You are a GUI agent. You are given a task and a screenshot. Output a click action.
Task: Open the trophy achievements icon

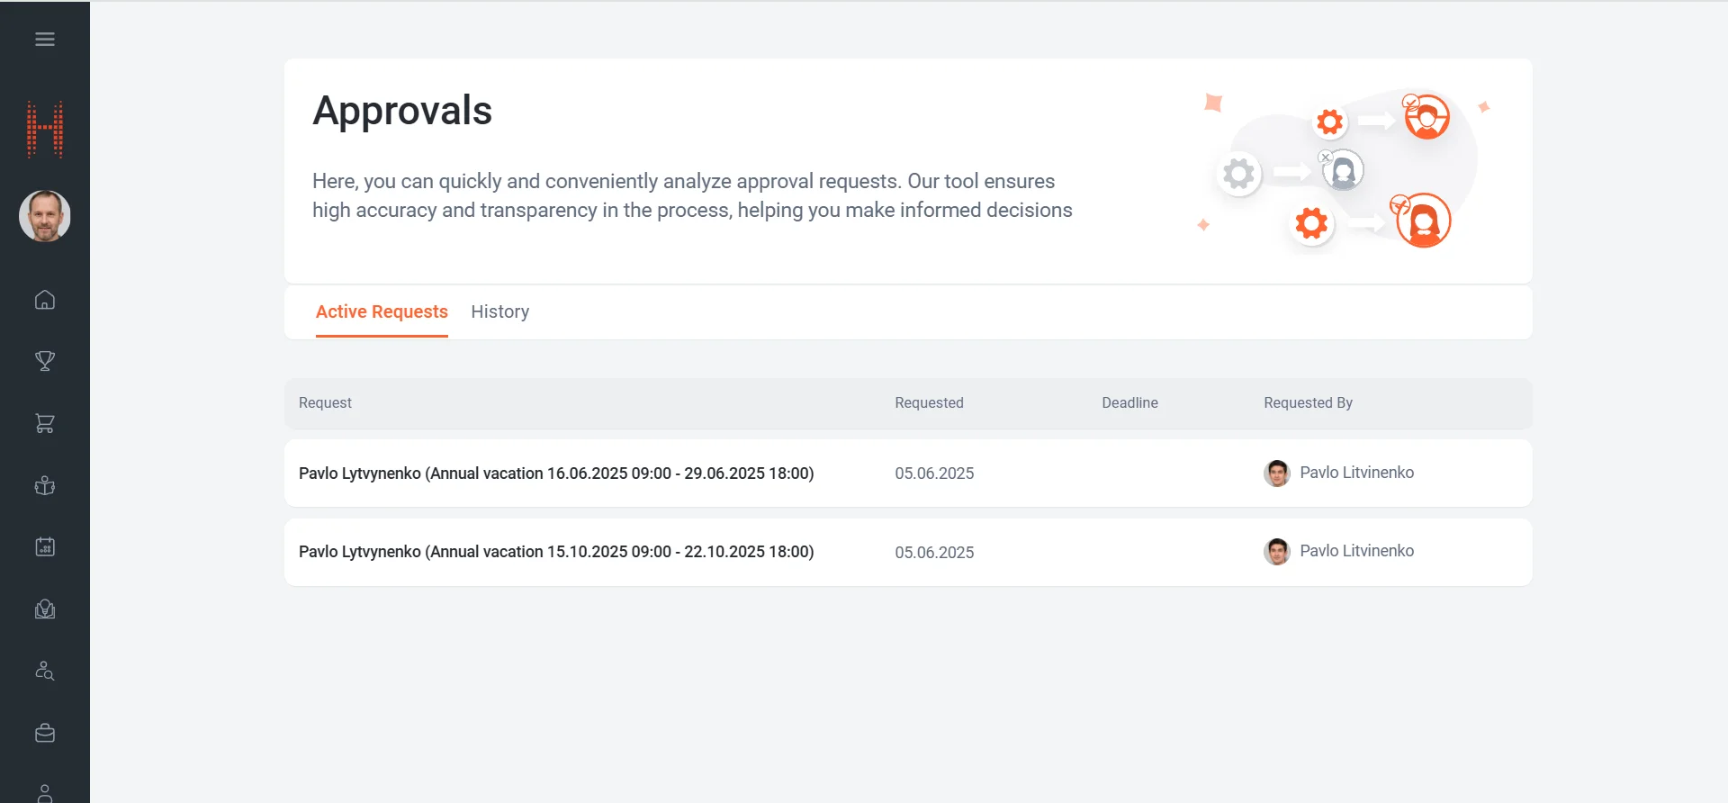click(x=45, y=361)
